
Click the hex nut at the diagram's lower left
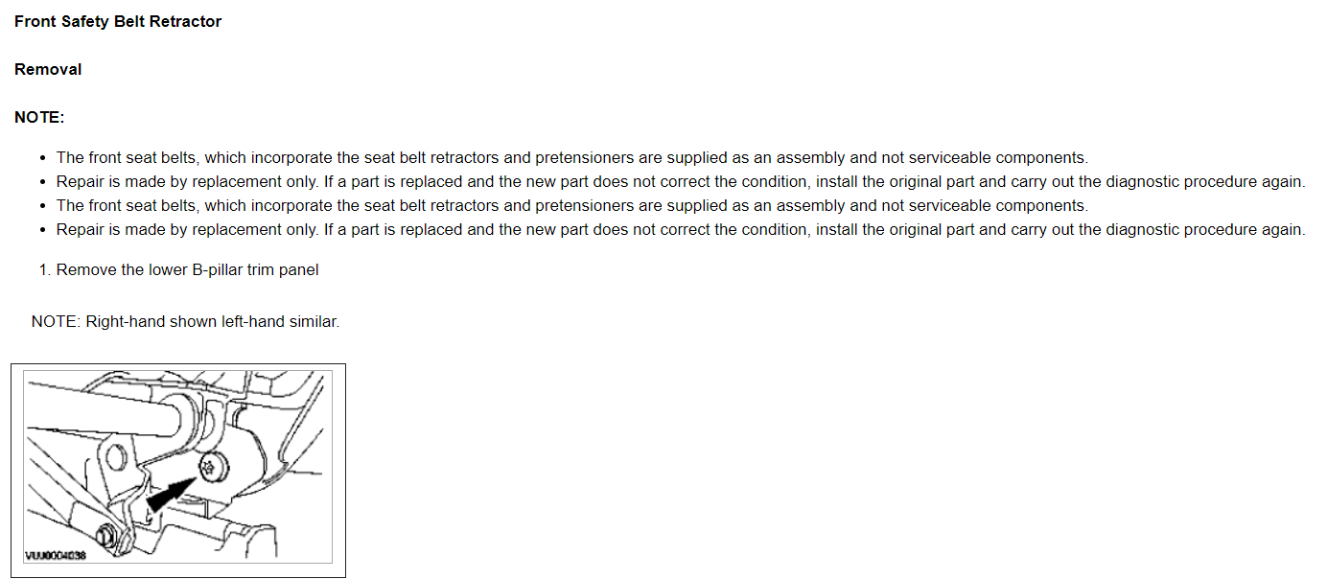click(108, 535)
